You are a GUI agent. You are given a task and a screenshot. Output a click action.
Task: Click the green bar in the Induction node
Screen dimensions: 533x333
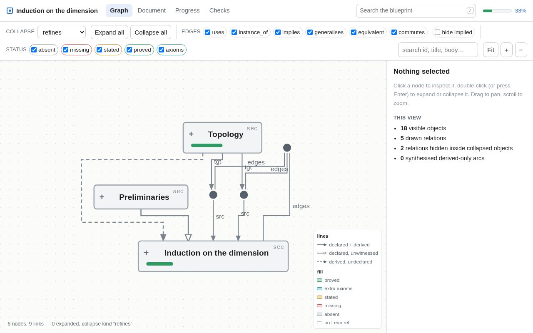pos(159,264)
